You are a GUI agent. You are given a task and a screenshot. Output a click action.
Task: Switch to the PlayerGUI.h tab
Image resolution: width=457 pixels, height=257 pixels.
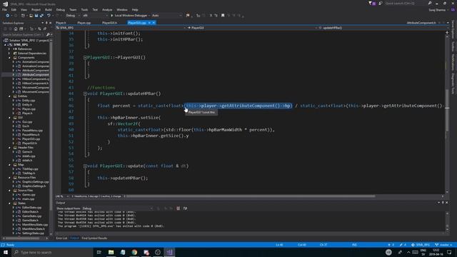[109, 23]
